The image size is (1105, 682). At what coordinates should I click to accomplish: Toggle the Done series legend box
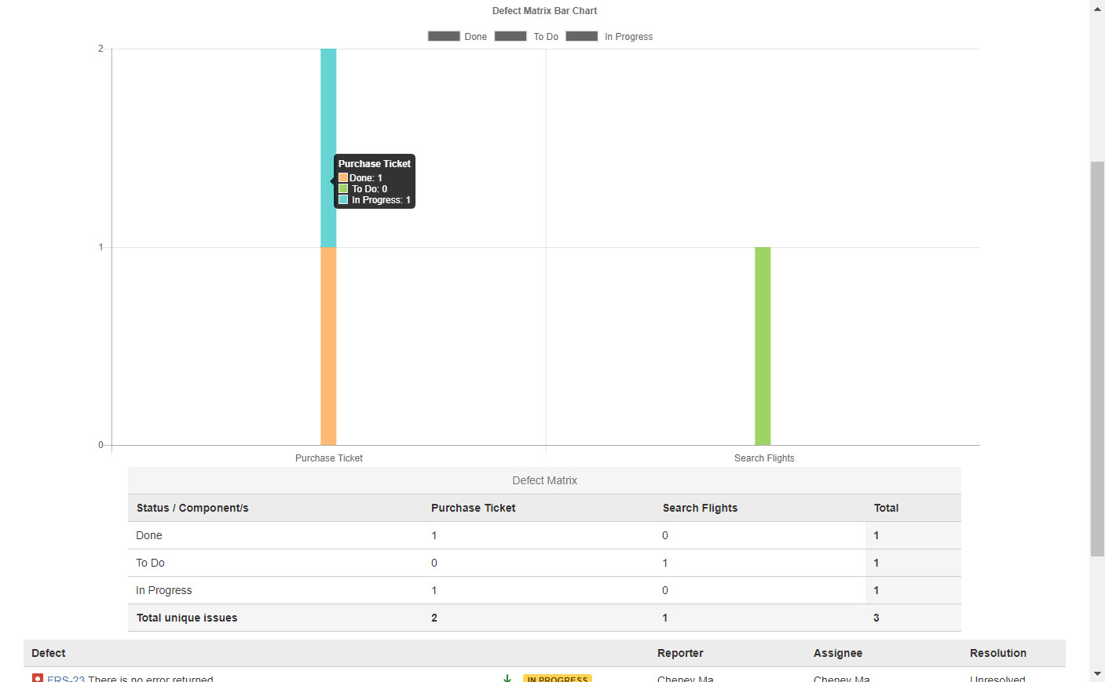(444, 36)
